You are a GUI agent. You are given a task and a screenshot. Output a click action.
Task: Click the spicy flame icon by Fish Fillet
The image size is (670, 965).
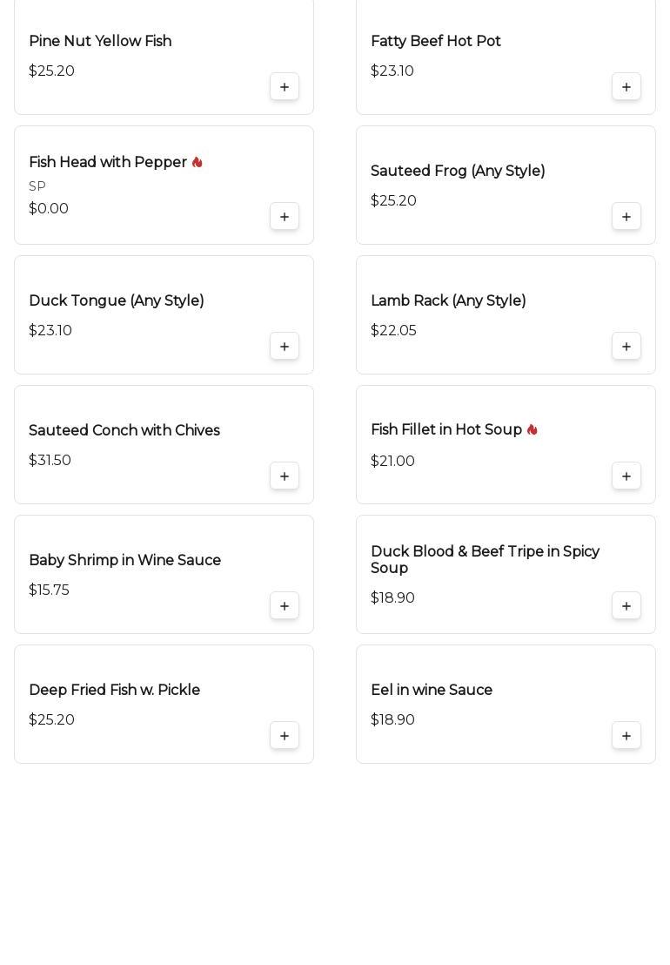coord(533,430)
